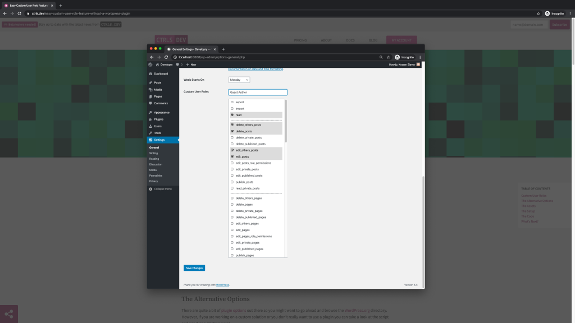Open the Dashboard icon in the sidebar
Viewport: 575px width, 323px height.
point(150,73)
